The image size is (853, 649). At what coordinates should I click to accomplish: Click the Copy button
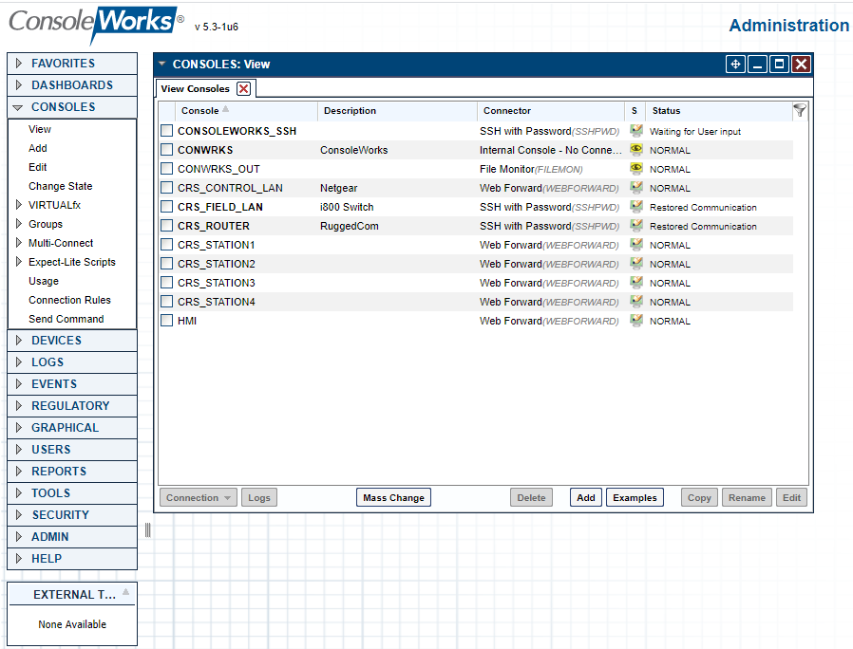[x=699, y=497]
